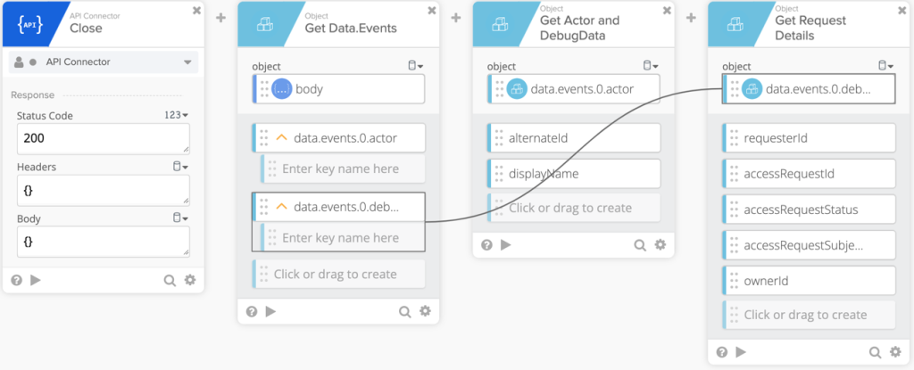Open Headers type dropdown

pyautogui.click(x=179, y=166)
